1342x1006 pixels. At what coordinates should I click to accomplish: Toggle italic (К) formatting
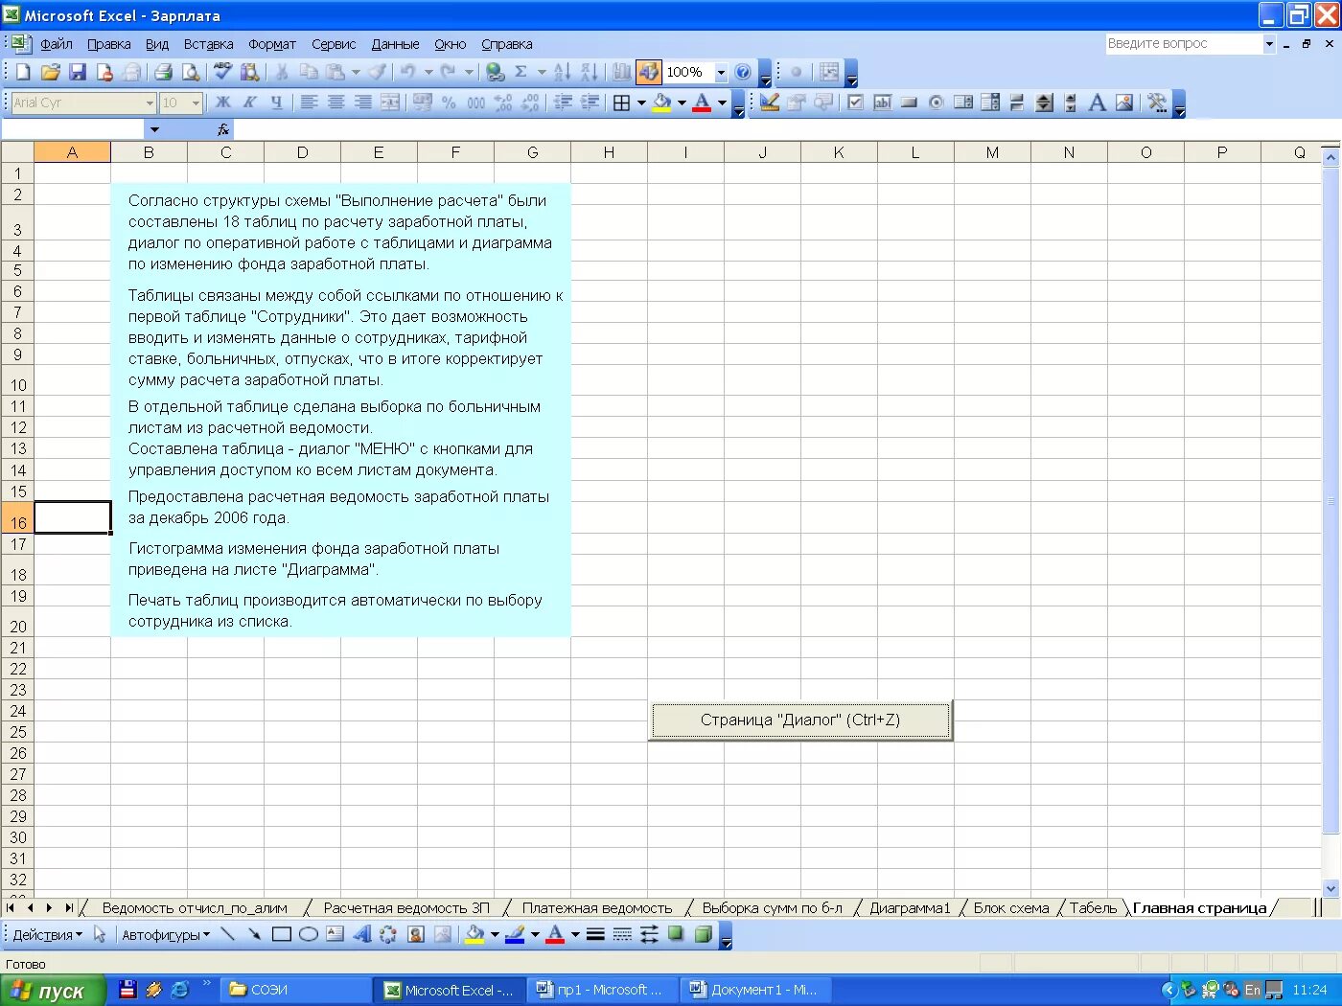(x=249, y=103)
